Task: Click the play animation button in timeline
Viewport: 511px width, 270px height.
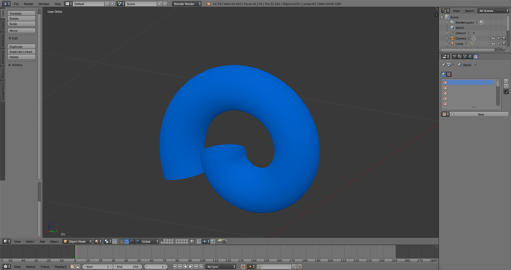Action: [x=191, y=267]
